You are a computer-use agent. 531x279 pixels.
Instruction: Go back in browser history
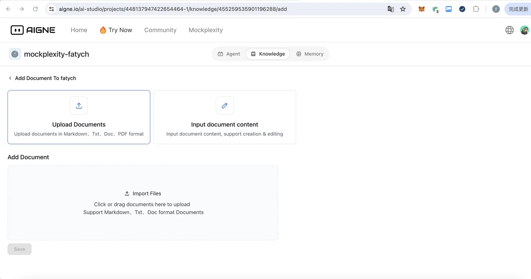9,9
